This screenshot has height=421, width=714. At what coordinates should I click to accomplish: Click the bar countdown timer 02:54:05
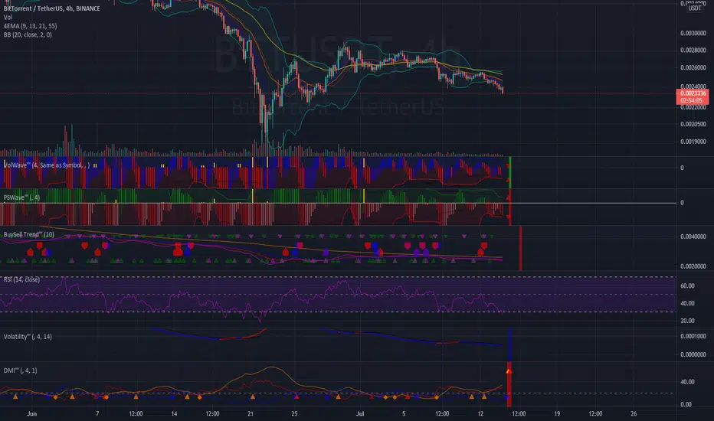[693, 100]
